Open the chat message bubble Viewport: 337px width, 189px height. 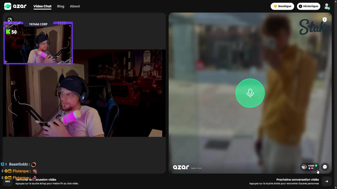(325, 167)
